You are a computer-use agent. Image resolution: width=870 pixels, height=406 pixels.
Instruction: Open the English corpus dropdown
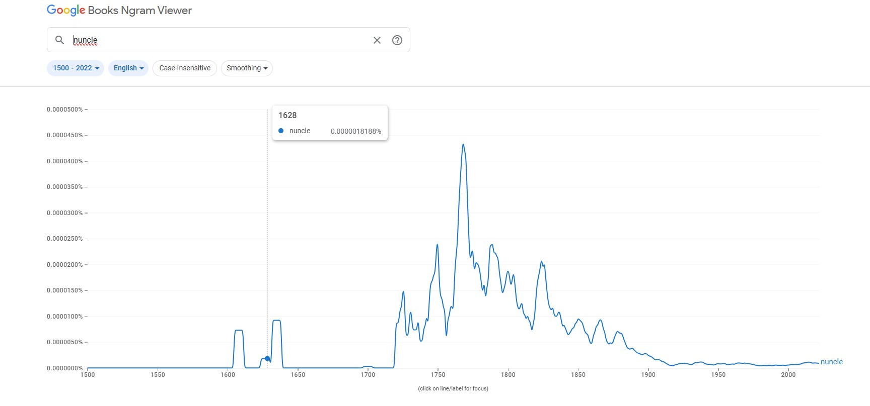point(128,68)
